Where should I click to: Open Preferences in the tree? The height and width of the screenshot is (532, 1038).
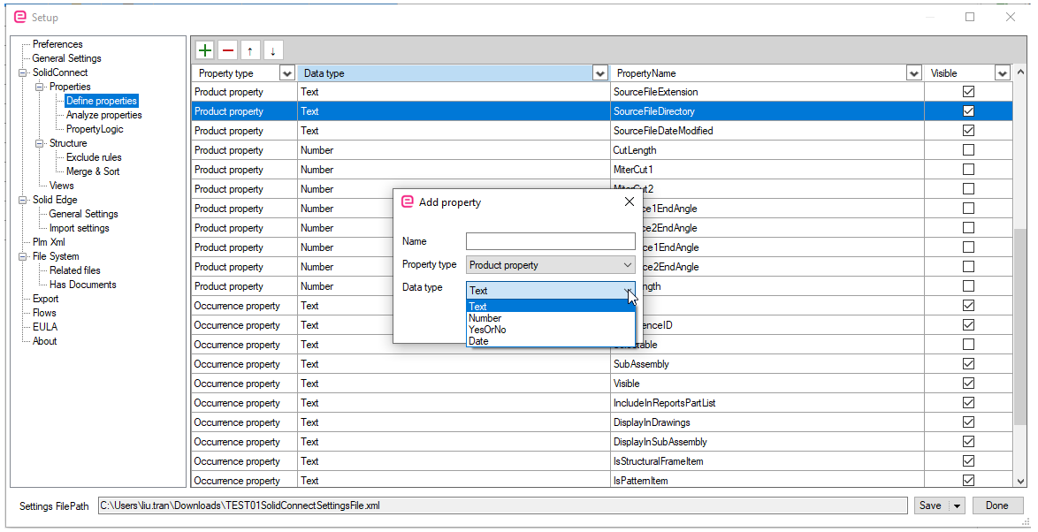pyautogui.click(x=57, y=44)
